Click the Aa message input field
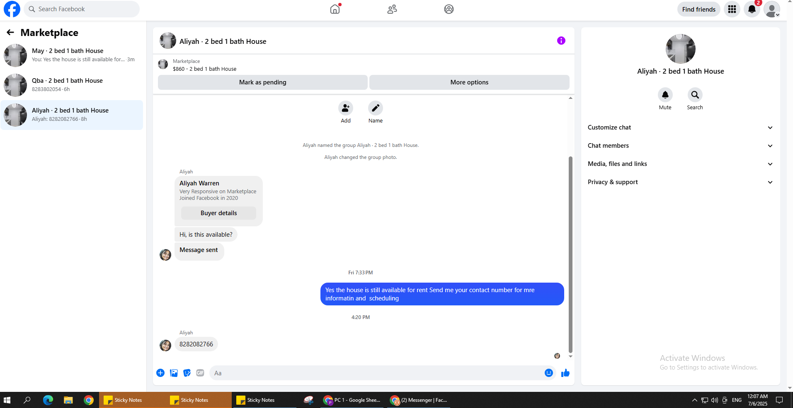 376,373
